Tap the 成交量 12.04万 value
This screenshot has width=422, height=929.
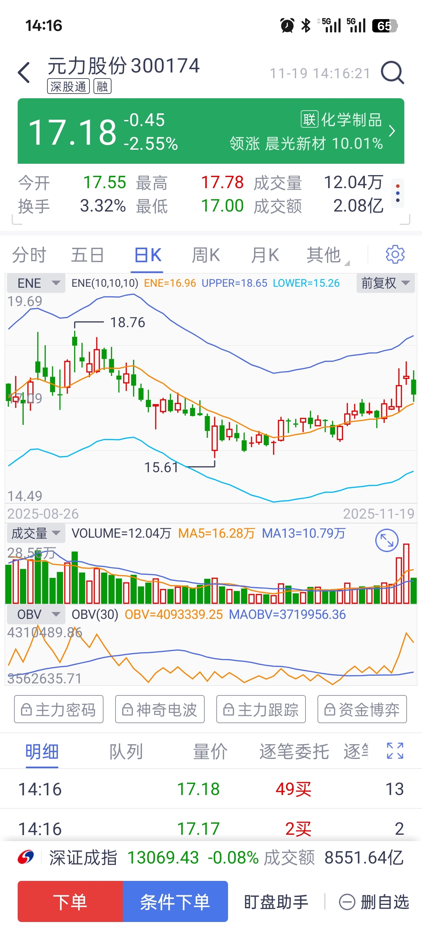point(354,182)
